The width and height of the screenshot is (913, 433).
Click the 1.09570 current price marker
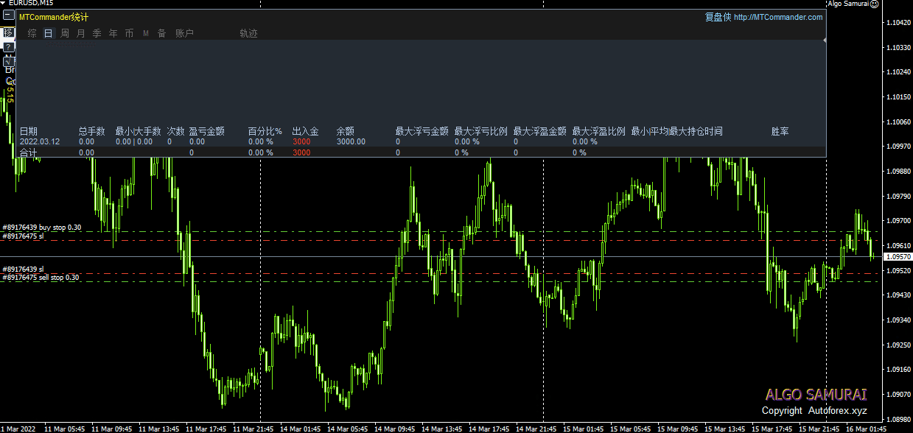click(898, 257)
